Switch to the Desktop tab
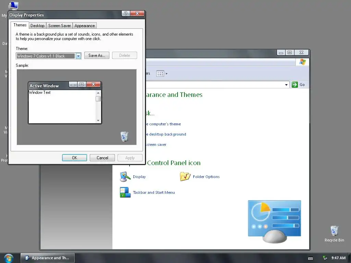The height and width of the screenshot is (263, 351). 37,25
